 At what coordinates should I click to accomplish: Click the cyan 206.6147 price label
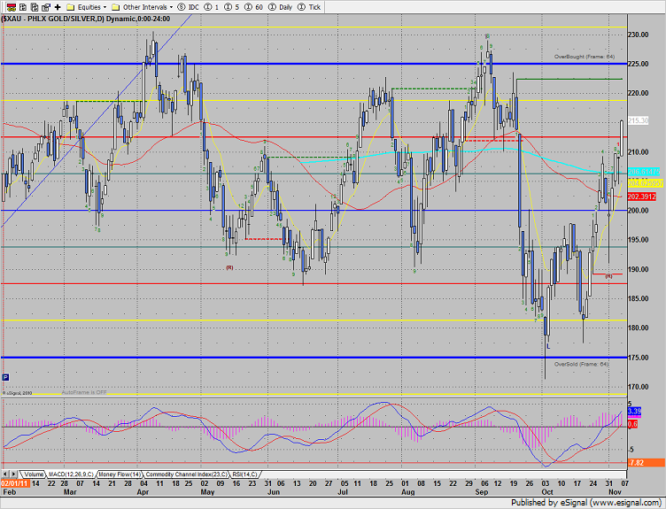click(644, 172)
